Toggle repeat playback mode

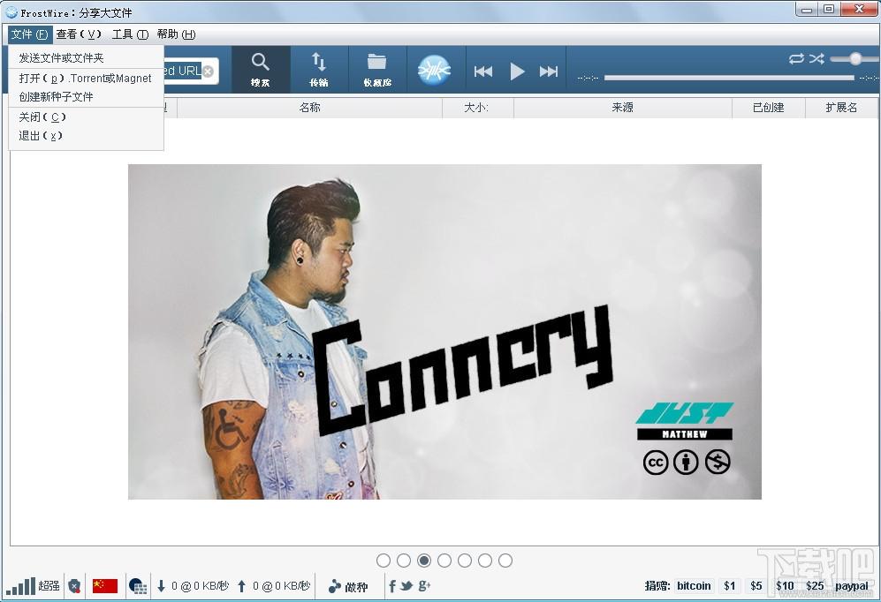tap(796, 58)
